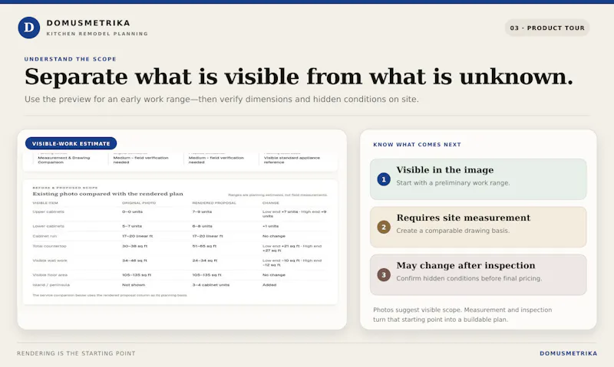Image resolution: width=614 pixels, height=367 pixels.
Task: Click the 7–9 units cell
Action: pos(202,211)
